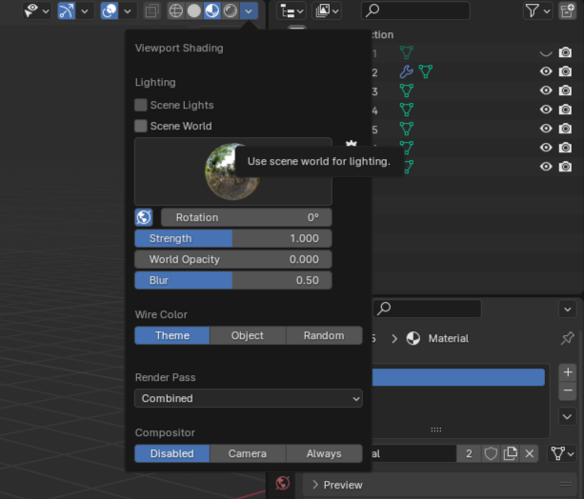The image size is (584, 499).
Task: Toggle X-ray mode icon
Action: (152, 11)
